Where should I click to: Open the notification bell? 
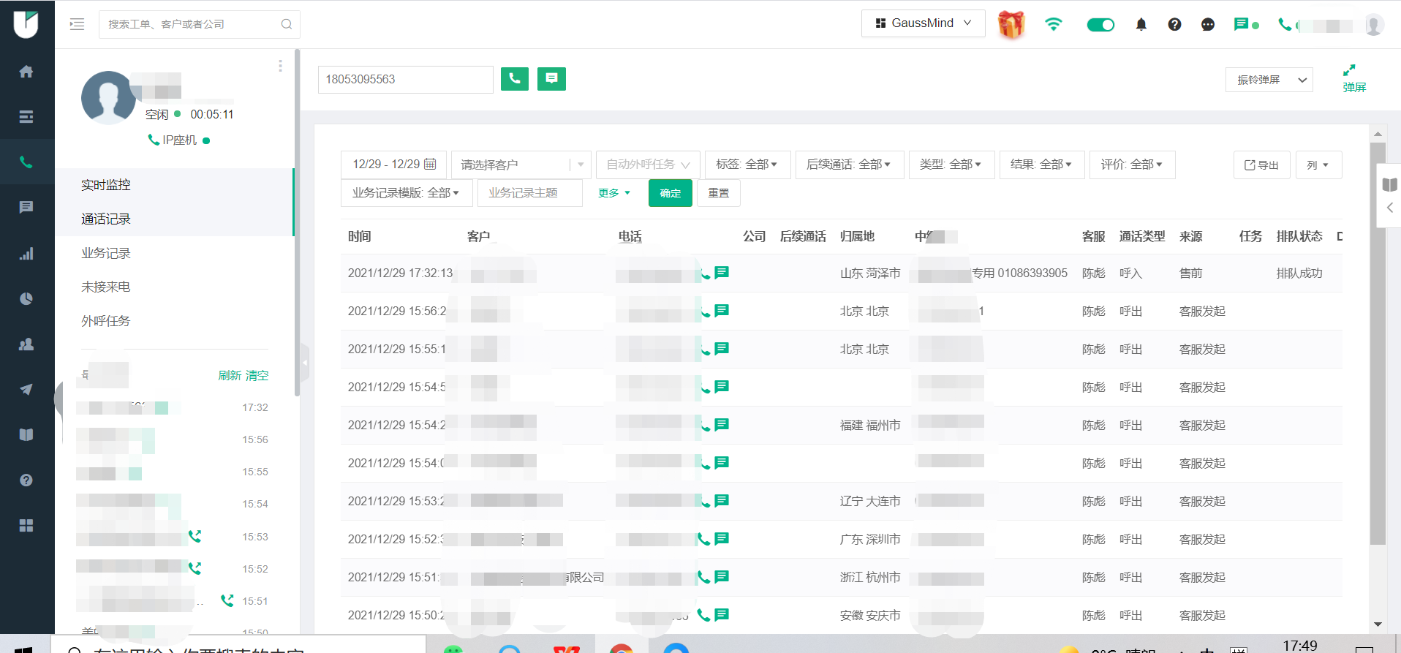[1141, 24]
